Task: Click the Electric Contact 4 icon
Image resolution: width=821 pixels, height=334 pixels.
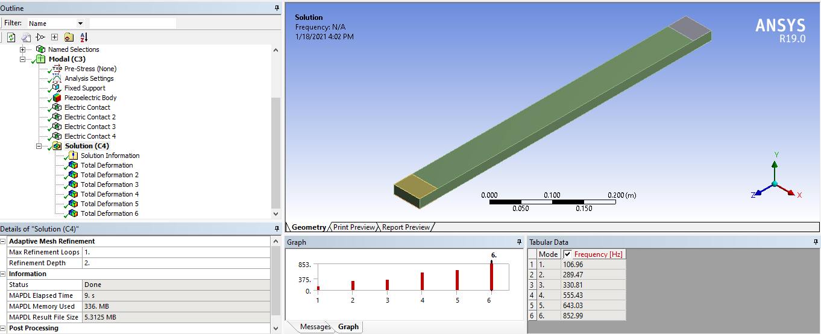Action: (57, 136)
